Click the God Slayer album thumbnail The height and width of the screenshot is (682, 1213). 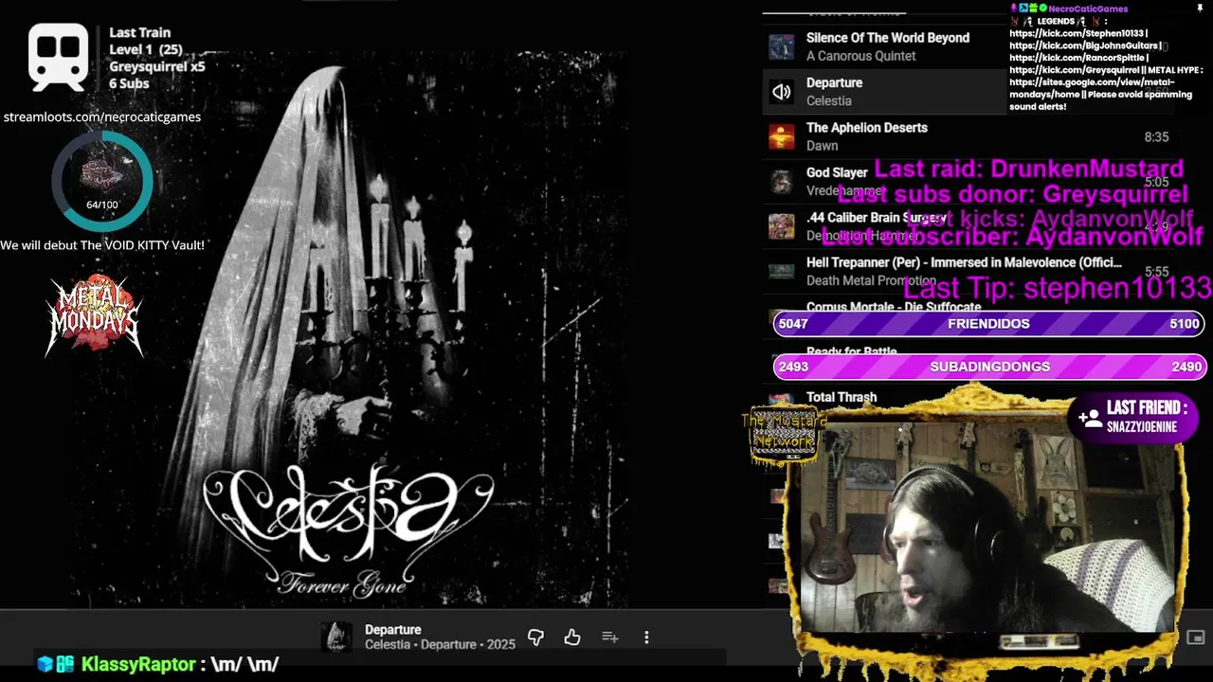782,181
